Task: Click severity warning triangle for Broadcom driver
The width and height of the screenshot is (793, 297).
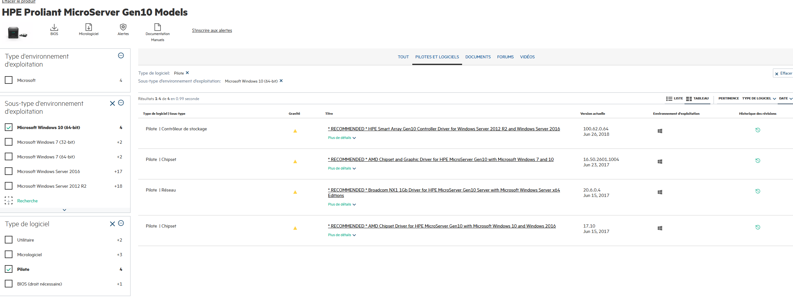Action: pos(295,192)
